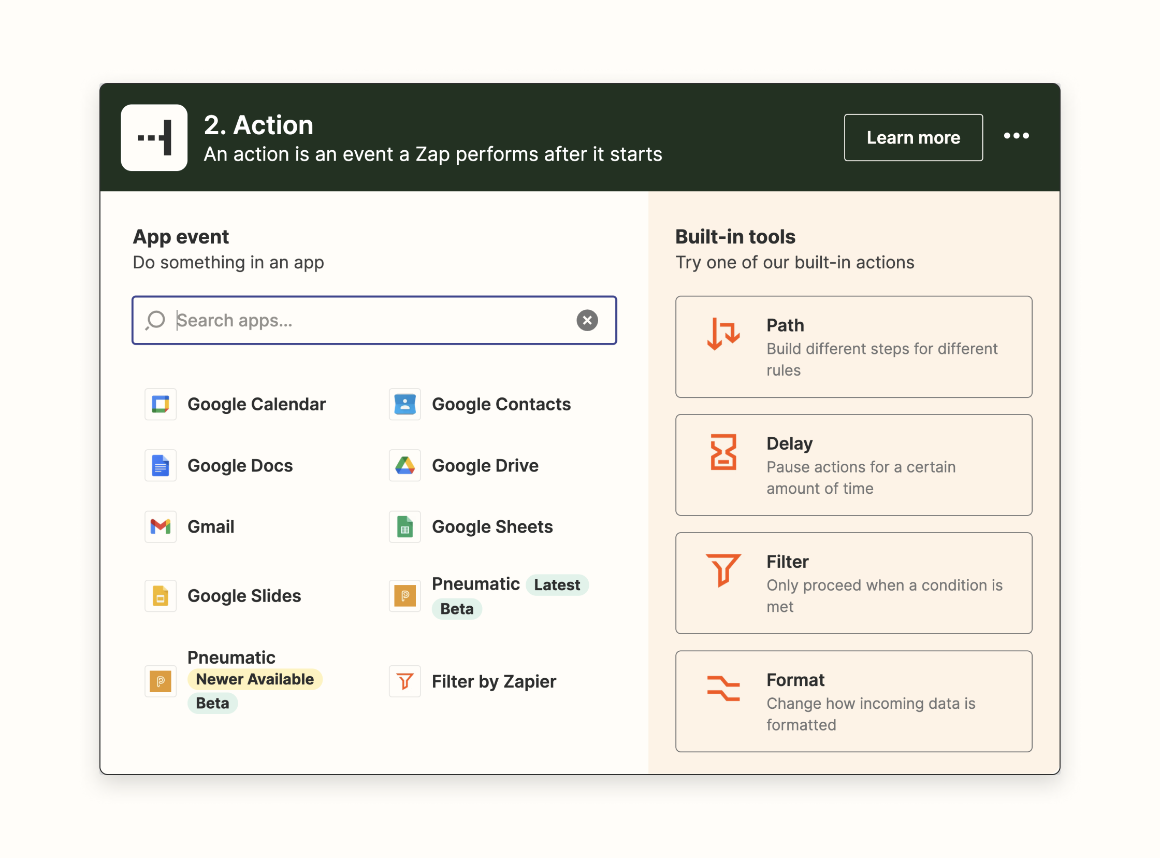Image resolution: width=1160 pixels, height=858 pixels.
Task: Select the Google Drive icon
Action: 405,465
